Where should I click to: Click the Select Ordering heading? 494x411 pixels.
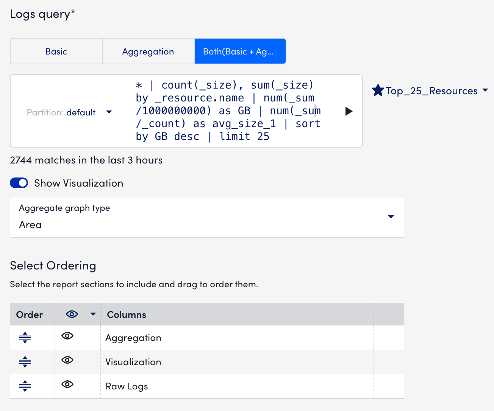(x=53, y=266)
